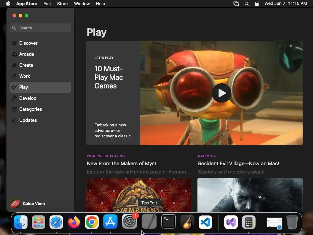Switch to the Create section
Image resolution: width=313 pixels, height=235 pixels.
(x=40, y=65)
